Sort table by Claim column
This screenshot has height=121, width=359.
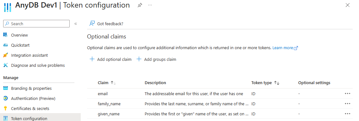click(x=107, y=83)
